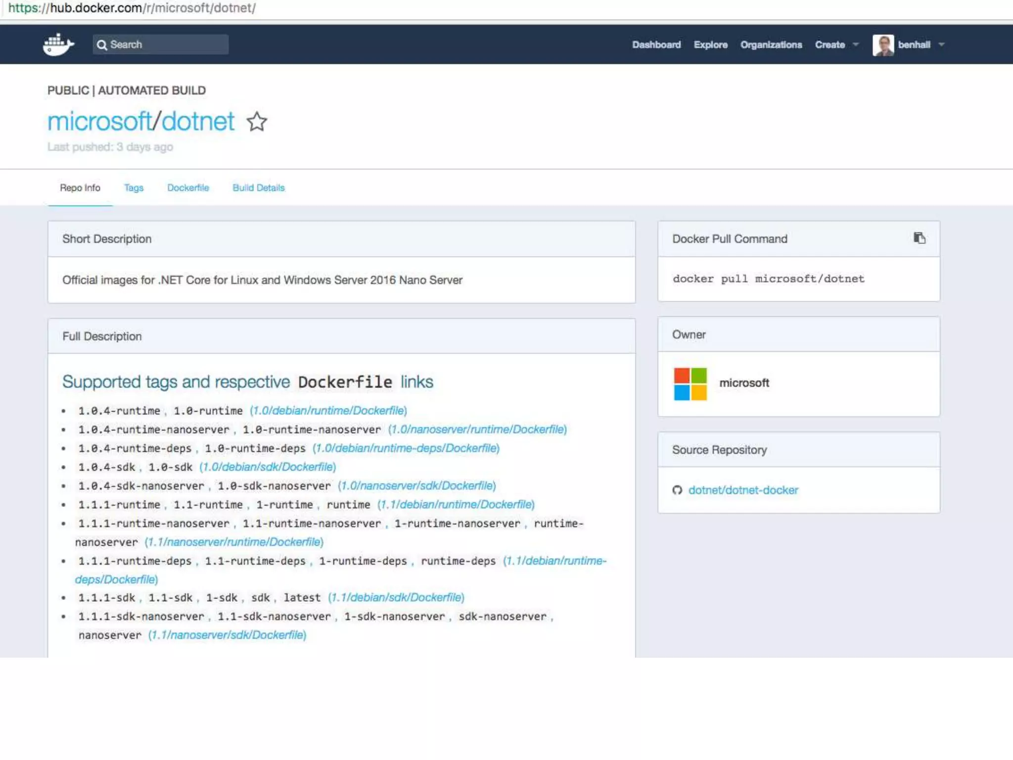The image size is (1013, 760).
Task: Copy the docker pull command
Action: (919, 238)
